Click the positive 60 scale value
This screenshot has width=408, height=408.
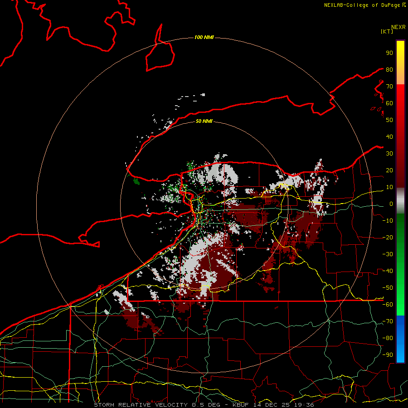389,103
